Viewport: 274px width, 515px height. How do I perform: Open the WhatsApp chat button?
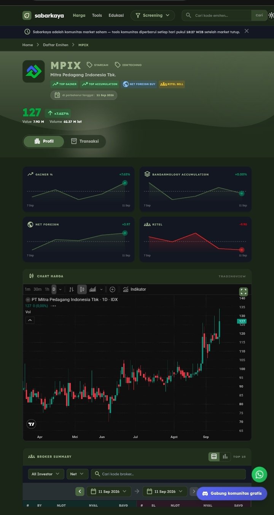(260, 475)
